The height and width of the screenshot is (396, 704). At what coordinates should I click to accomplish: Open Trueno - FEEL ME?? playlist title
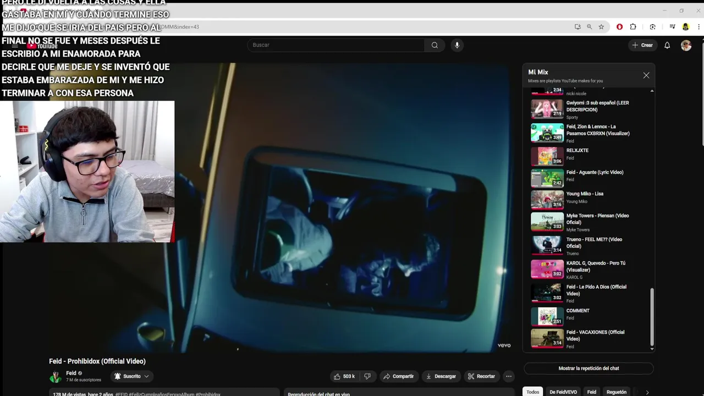click(594, 243)
